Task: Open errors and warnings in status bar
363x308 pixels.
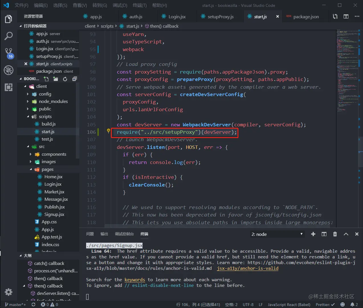Action: (49, 305)
